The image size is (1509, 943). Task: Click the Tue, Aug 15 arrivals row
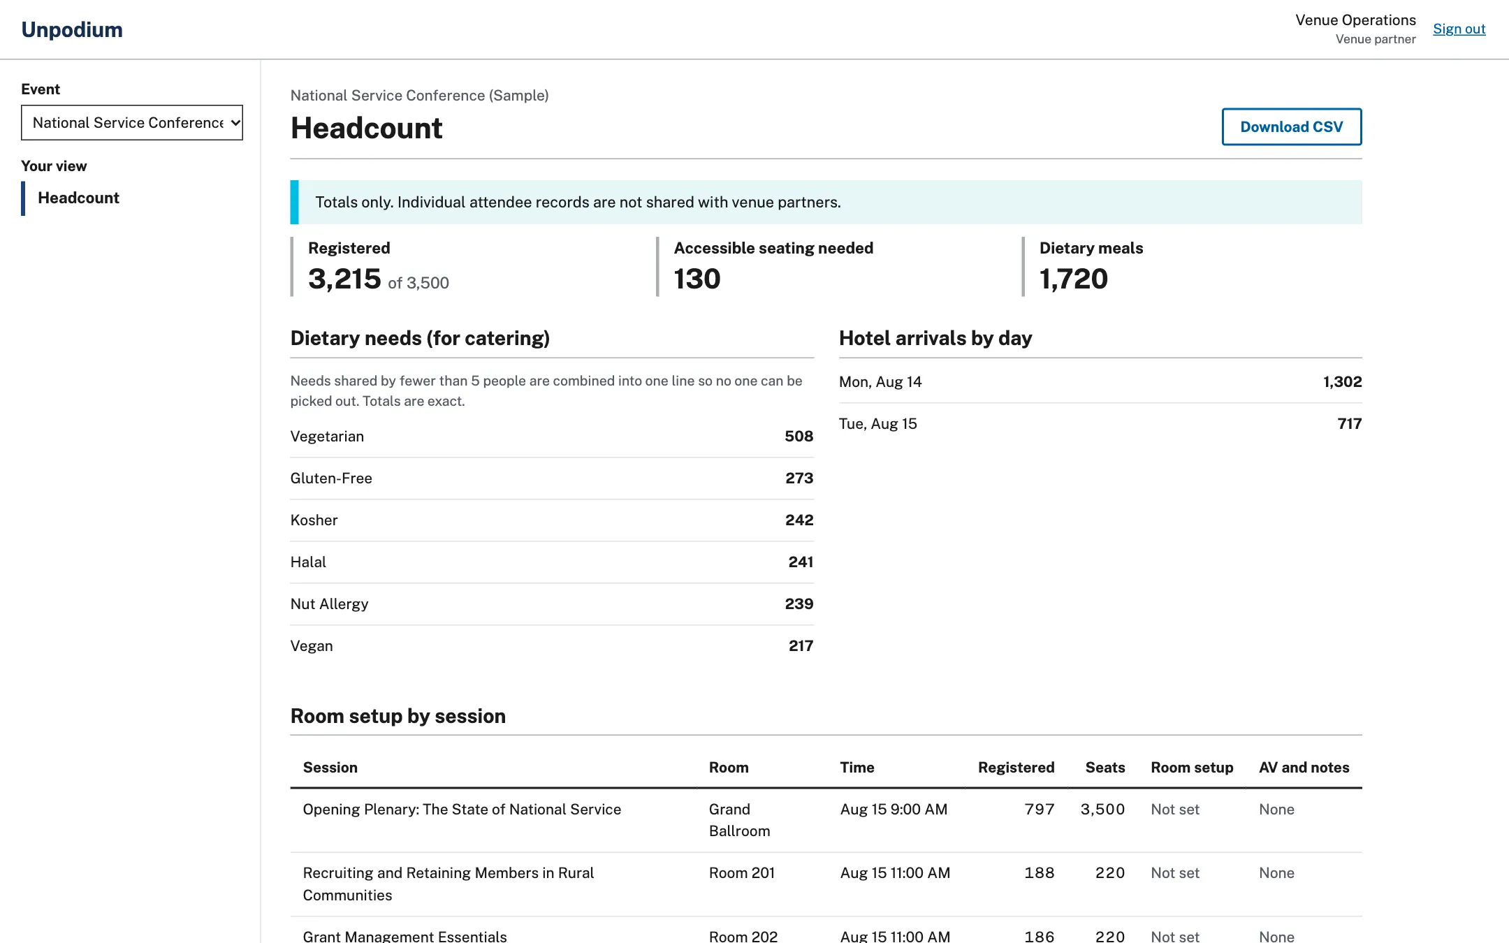pos(1100,424)
